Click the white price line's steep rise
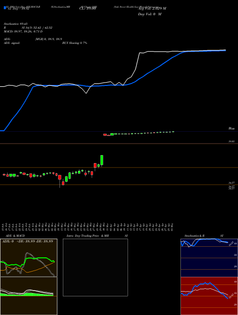Viewport: 238px width, 315px height. click(x=138, y=62)
